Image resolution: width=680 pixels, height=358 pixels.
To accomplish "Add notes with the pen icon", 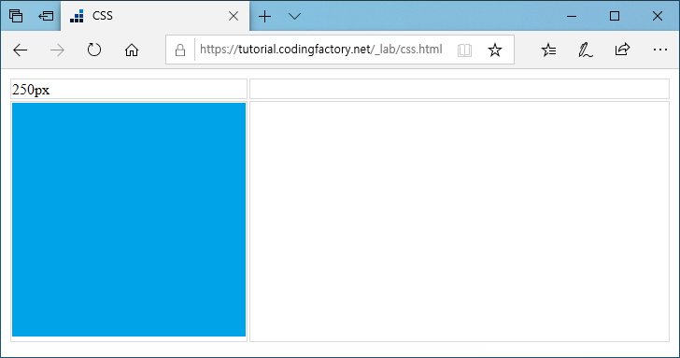I will [586, 50].
